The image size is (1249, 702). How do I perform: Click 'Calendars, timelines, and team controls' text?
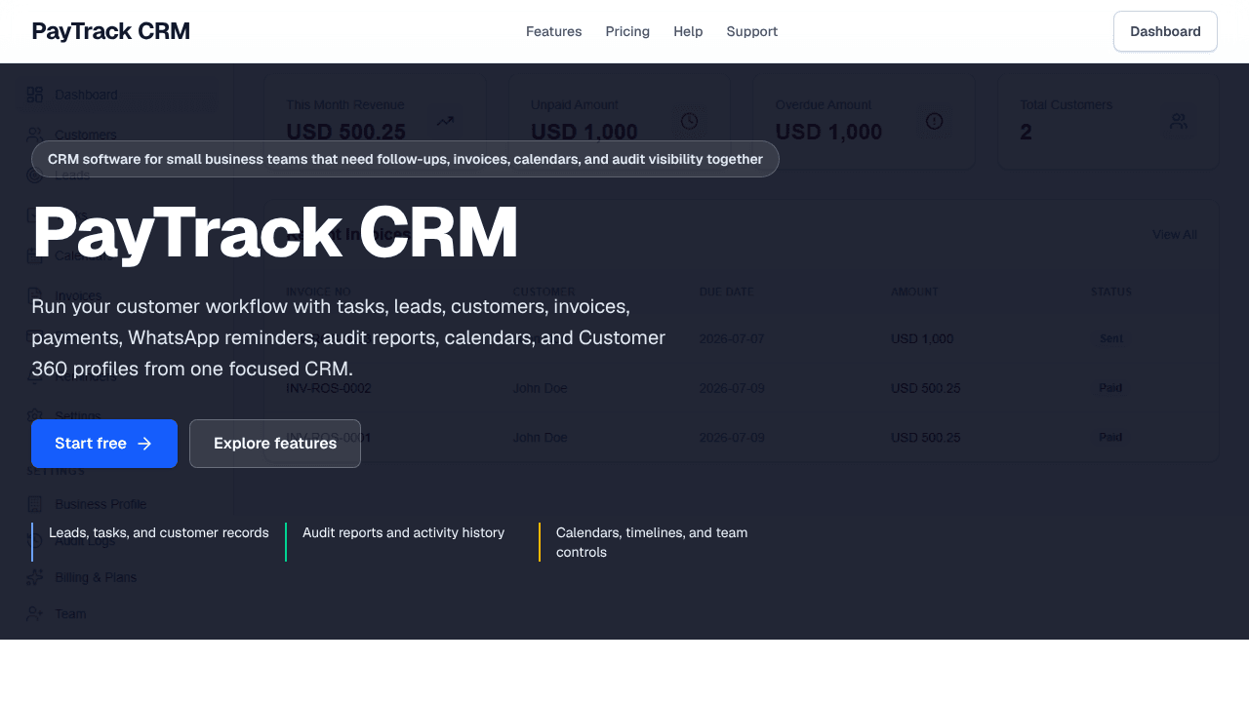coord(652,542)
